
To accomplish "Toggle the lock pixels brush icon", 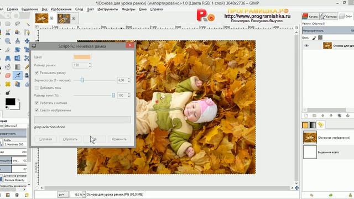I will (314, 38).
